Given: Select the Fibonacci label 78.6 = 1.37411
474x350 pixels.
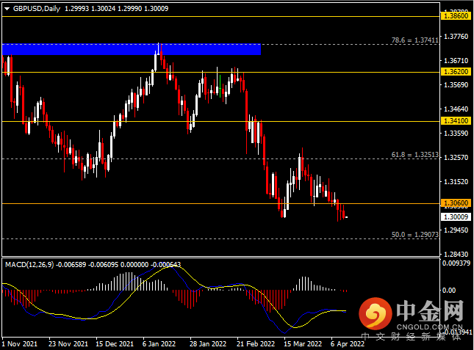Looking at the screenshot, I should (414, 40).
